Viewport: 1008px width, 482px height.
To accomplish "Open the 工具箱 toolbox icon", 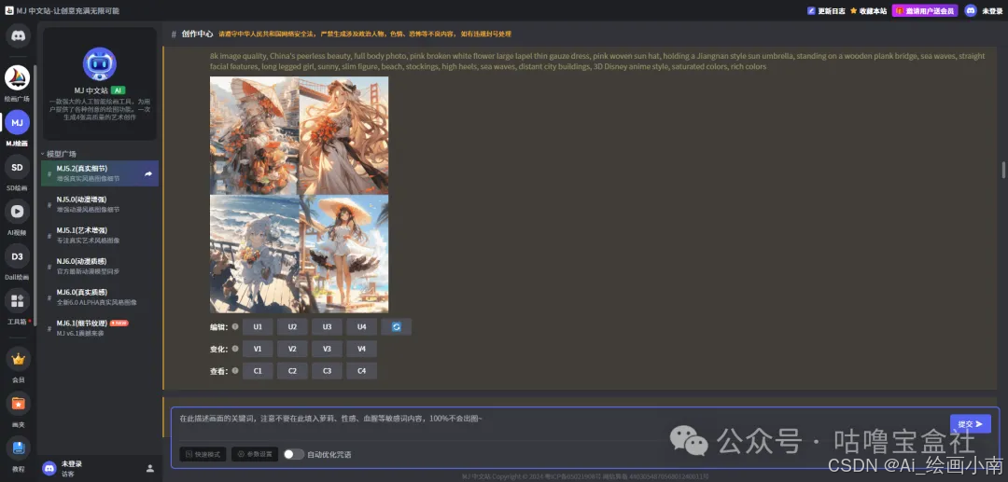I will point(18,300).
